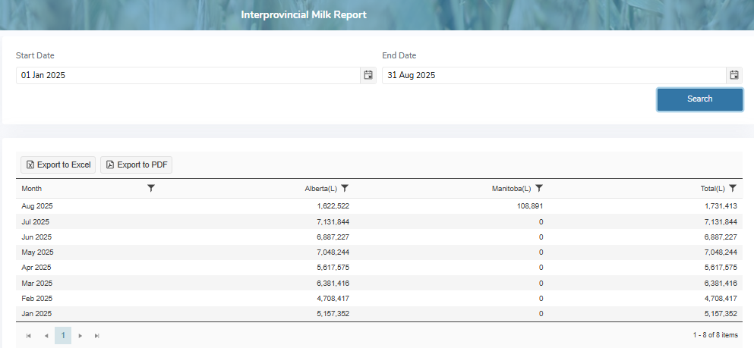Jump to the last page of results
Screen dimensions: 754x348
[96, 335]
